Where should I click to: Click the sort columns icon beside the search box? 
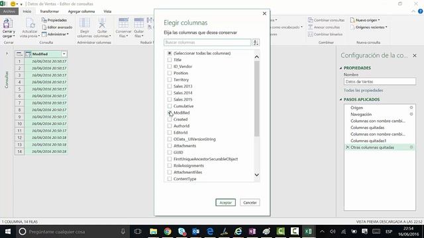(x=256, y=42)
